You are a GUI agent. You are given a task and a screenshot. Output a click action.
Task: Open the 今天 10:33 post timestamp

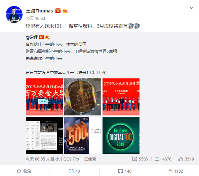coord(35,19)
